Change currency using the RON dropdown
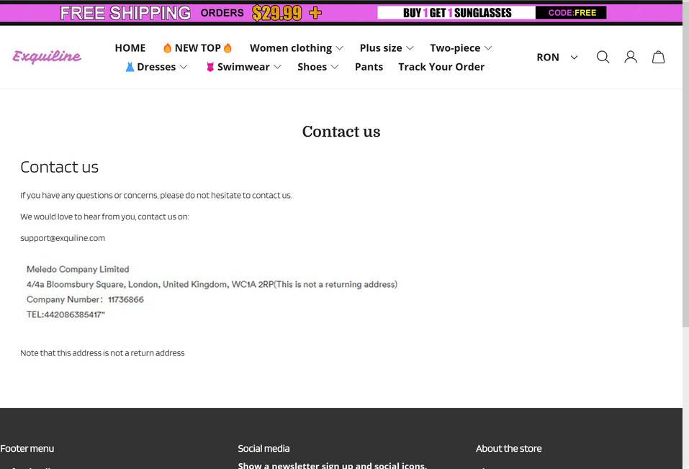 click(x=557, y=57)
